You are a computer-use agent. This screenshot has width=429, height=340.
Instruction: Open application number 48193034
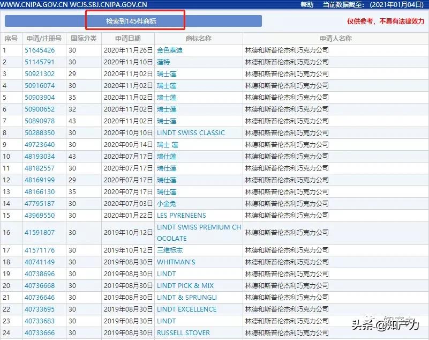(x=40, y=156)
